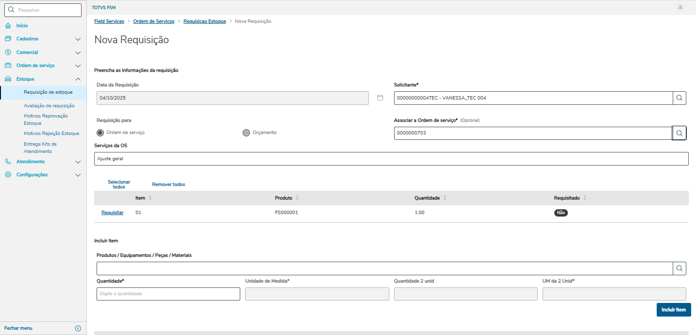Click the calendar icon beside Data da Requisição

(380, 98)
